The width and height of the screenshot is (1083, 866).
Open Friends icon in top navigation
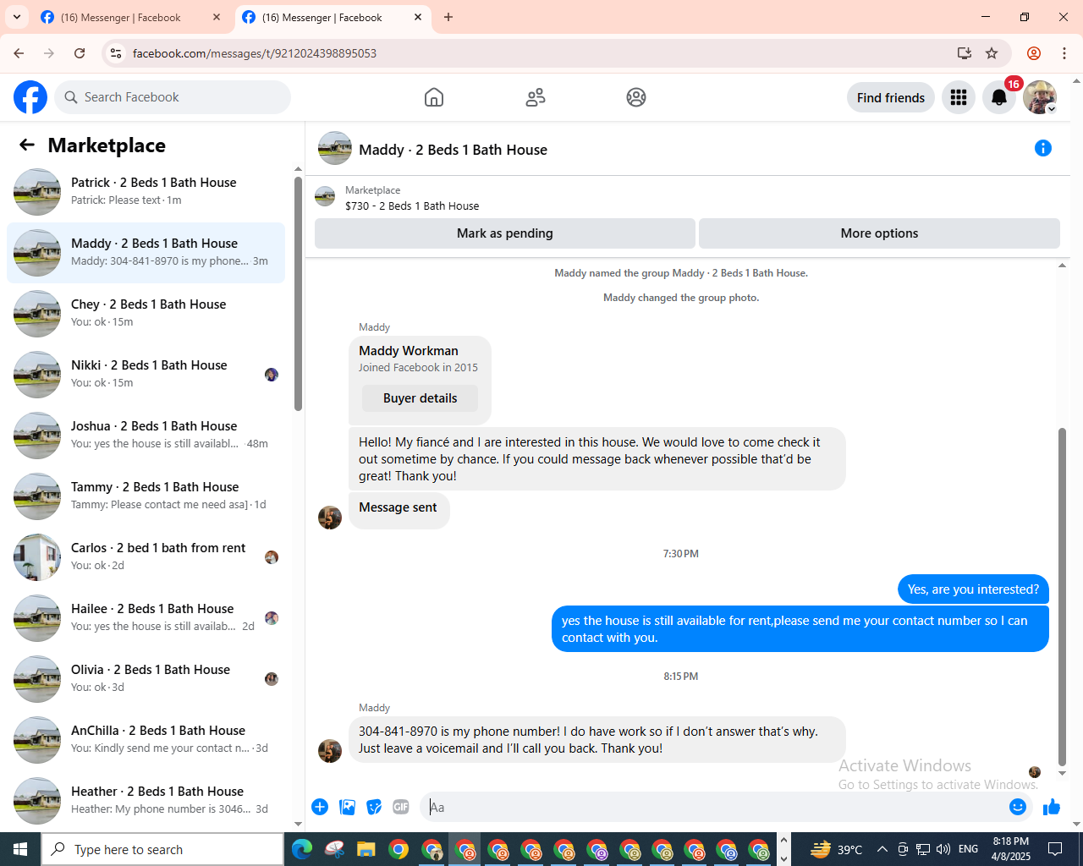point(536,97)
